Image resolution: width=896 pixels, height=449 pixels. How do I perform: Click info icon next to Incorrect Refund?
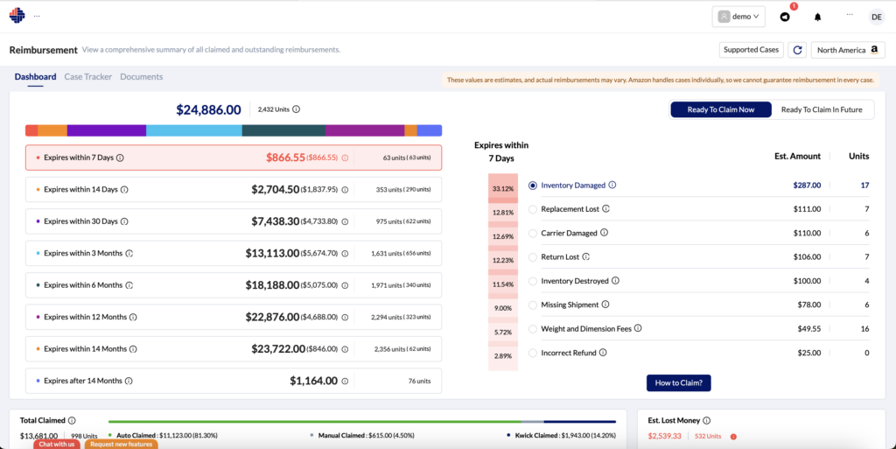point(603,353)
